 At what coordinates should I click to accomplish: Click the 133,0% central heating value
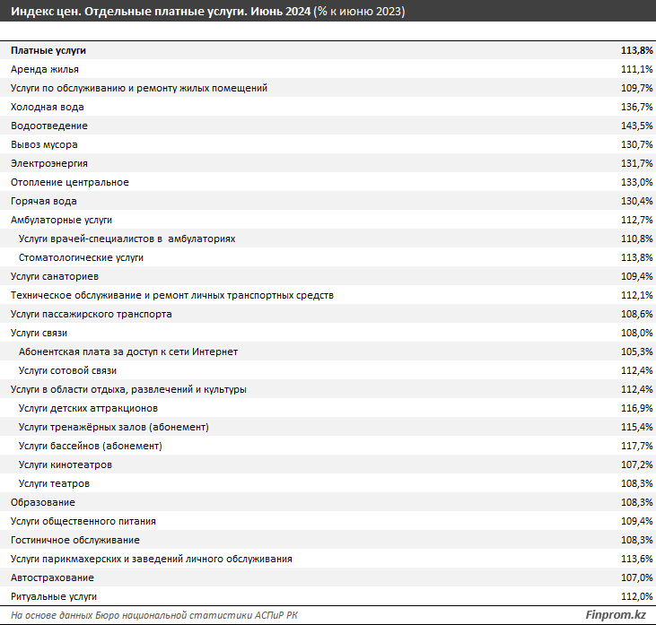pos(636,182)
